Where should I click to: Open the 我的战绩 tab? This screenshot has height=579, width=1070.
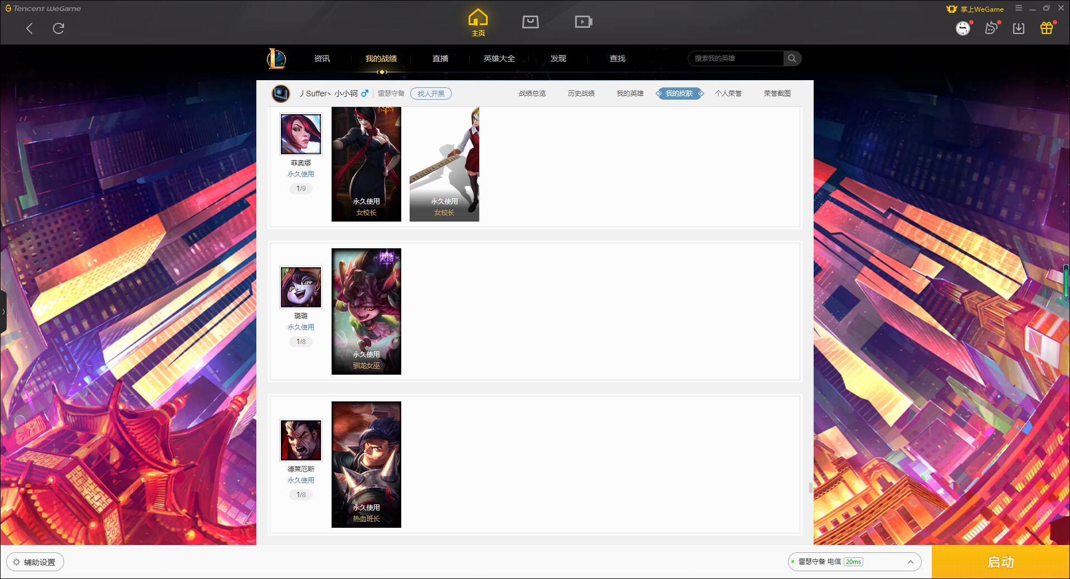pos(381,58)
